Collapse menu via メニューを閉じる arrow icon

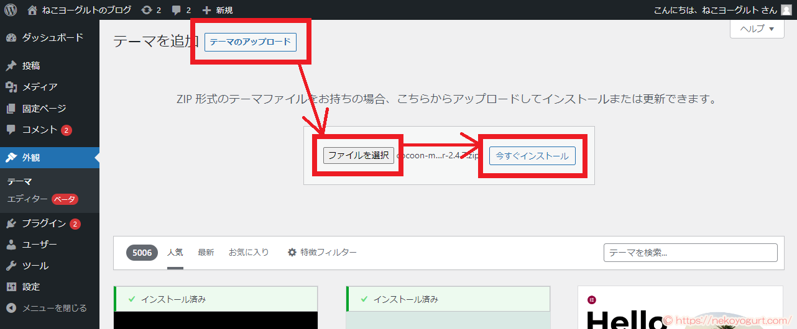coord(11,308)
